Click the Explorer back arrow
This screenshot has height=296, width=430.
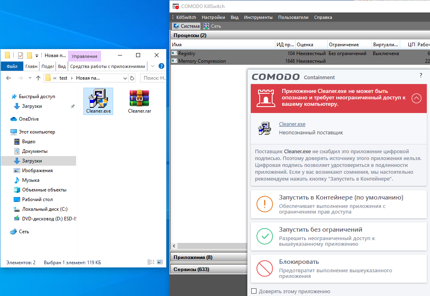(8, 78)
